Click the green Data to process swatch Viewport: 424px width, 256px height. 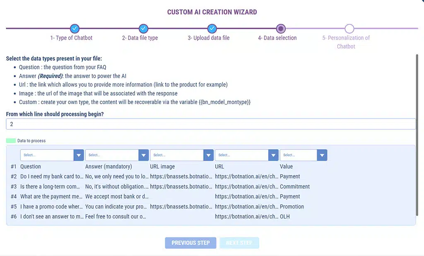coord(11,141)
